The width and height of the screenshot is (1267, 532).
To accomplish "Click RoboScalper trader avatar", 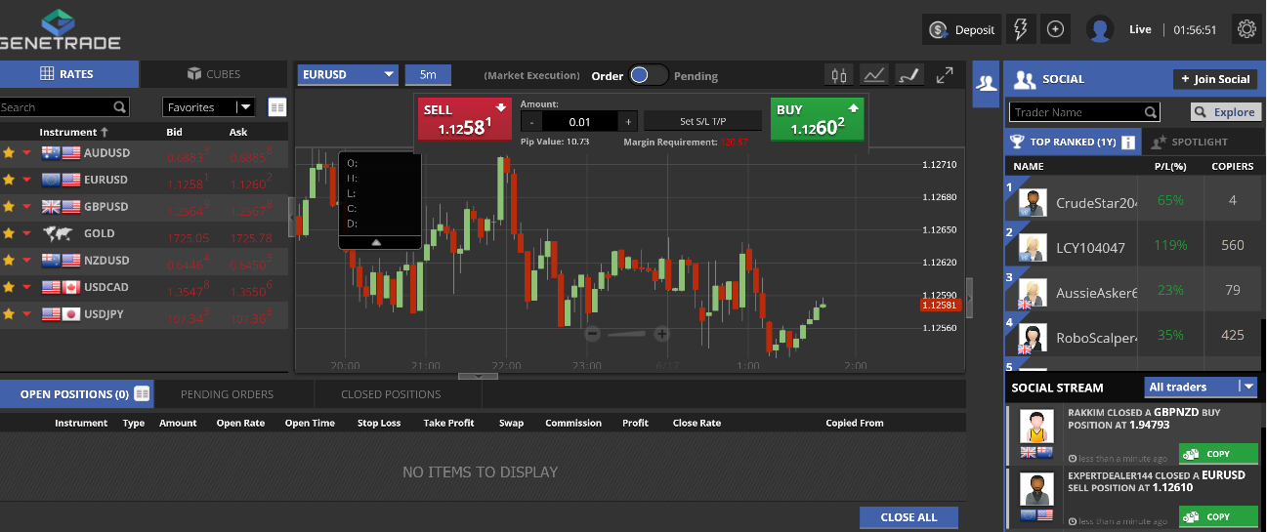I will (x=1033, y=337).
